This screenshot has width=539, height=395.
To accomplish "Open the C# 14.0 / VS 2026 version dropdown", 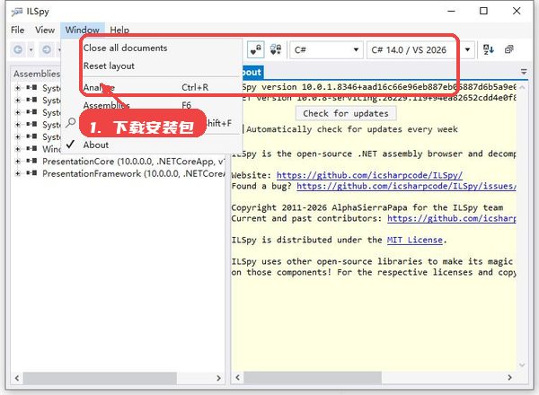I will coord(420,50).
